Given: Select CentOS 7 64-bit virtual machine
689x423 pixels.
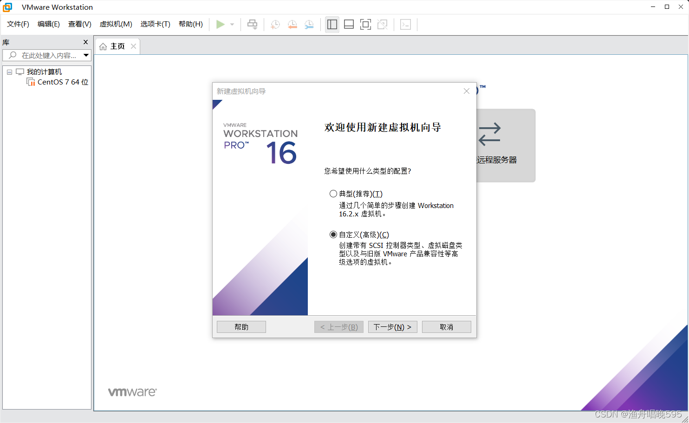Looking at the screenshot, I should (x=63, y=82).
